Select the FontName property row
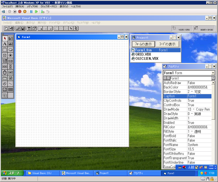218x182 pixels. (x=187, y=145)
